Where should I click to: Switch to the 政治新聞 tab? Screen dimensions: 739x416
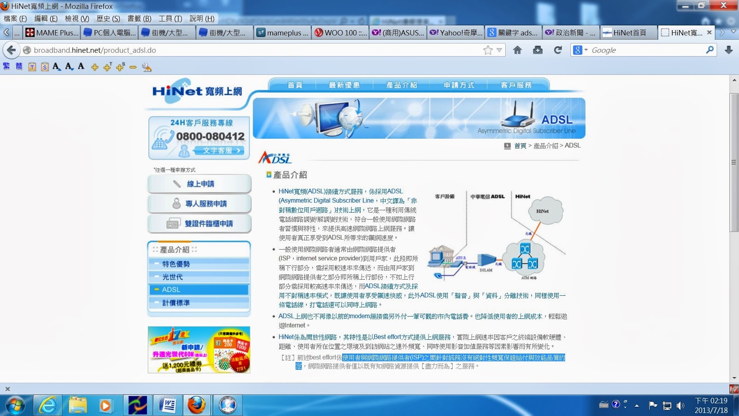coord(571,32)
